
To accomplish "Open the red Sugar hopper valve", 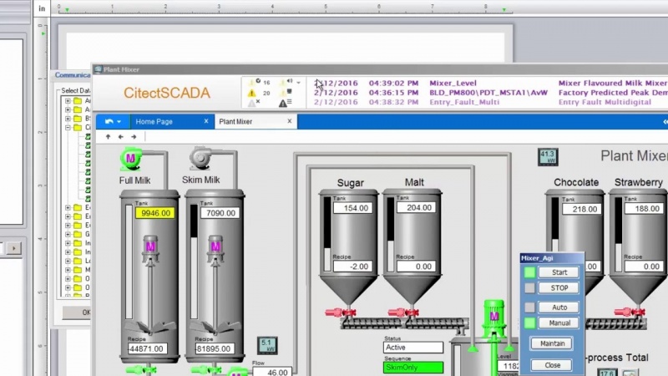I will click(x=341, y=312).
